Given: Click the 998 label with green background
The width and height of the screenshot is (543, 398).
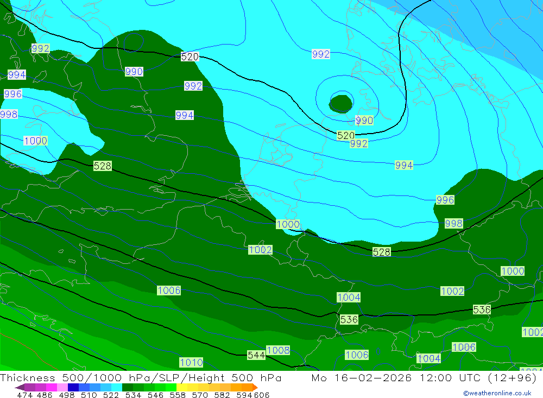Looking at the screenshot, I should 453,223.
